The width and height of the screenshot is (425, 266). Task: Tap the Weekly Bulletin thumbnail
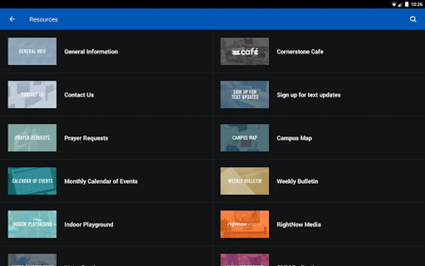coord(245,181)
